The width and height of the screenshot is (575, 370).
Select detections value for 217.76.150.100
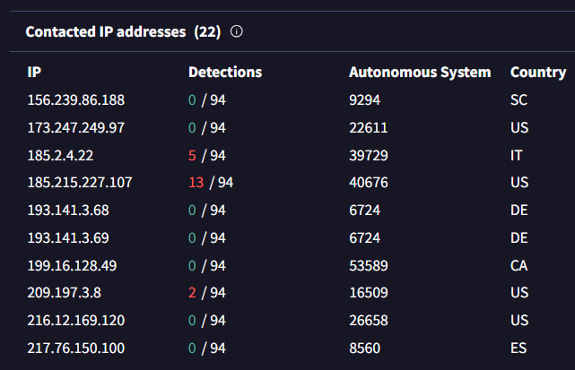207,348
